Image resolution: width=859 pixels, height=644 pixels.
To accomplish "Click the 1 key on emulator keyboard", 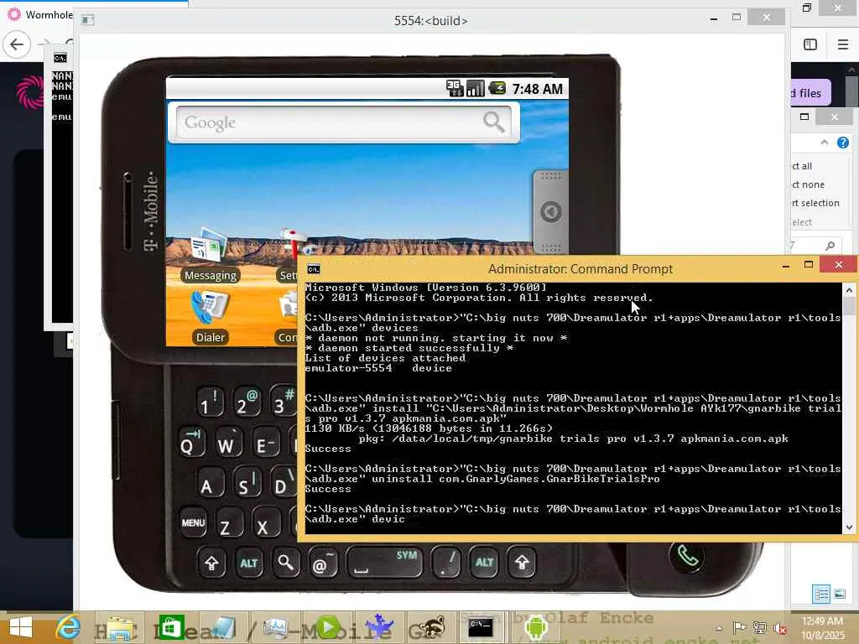I will tap(209, 403).
